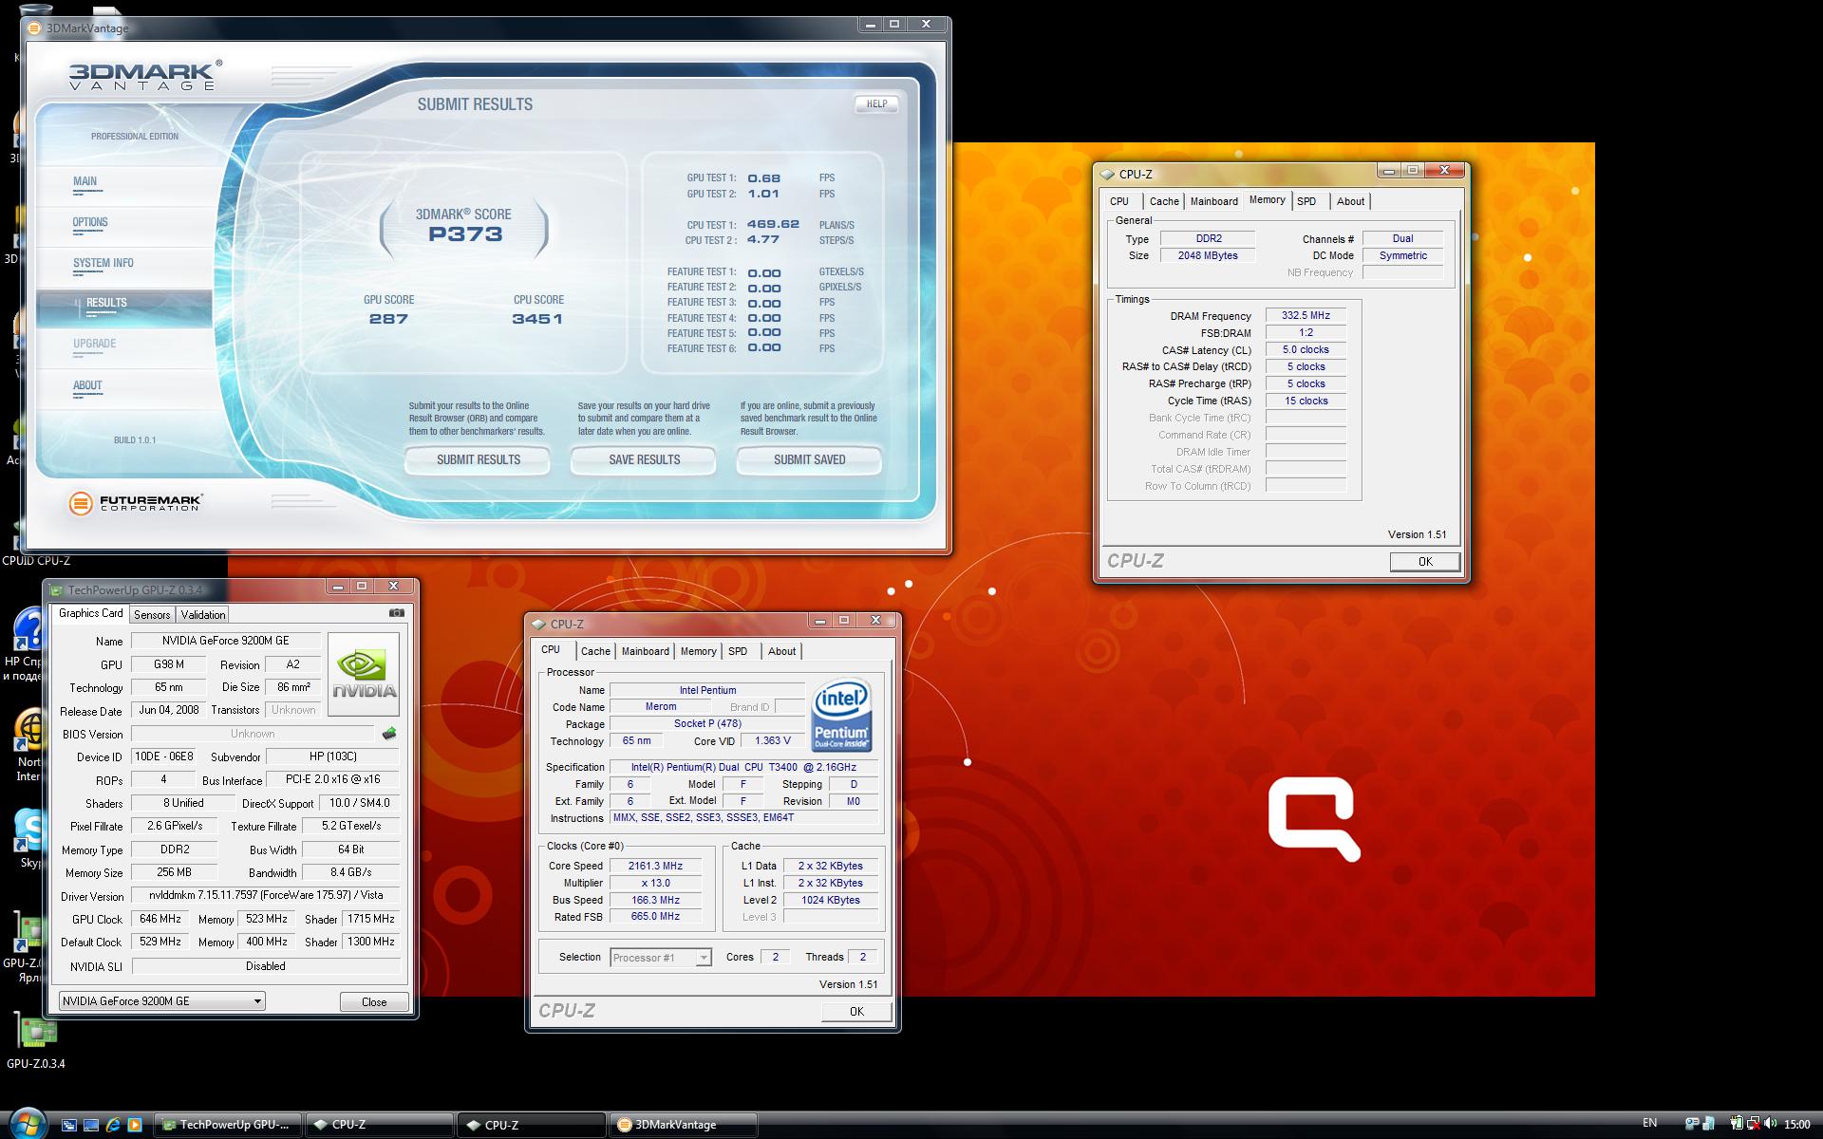The image size is (1823, 1139).
Task: Switch to Validation tab in GPU-Z
Action: point(203,615)
